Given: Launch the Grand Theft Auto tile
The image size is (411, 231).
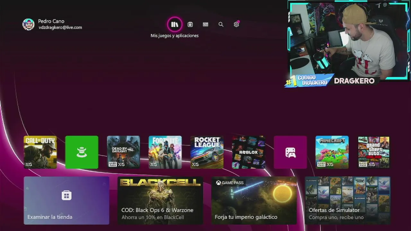Looking at the screenshot, I should click(374, 152).
